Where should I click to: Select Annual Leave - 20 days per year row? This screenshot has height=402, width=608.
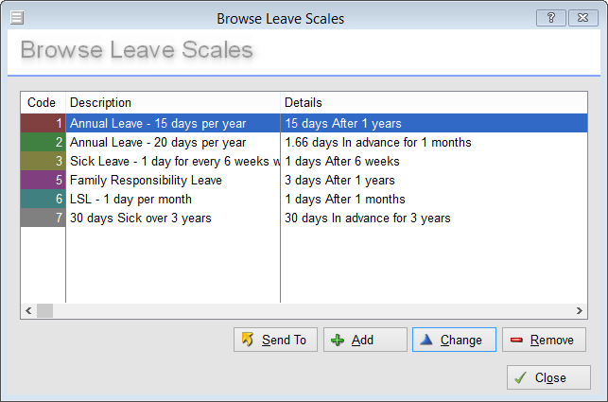coord(158,142)
